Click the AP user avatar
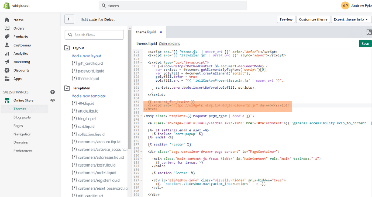372x197 pixels. pos(345,5)
